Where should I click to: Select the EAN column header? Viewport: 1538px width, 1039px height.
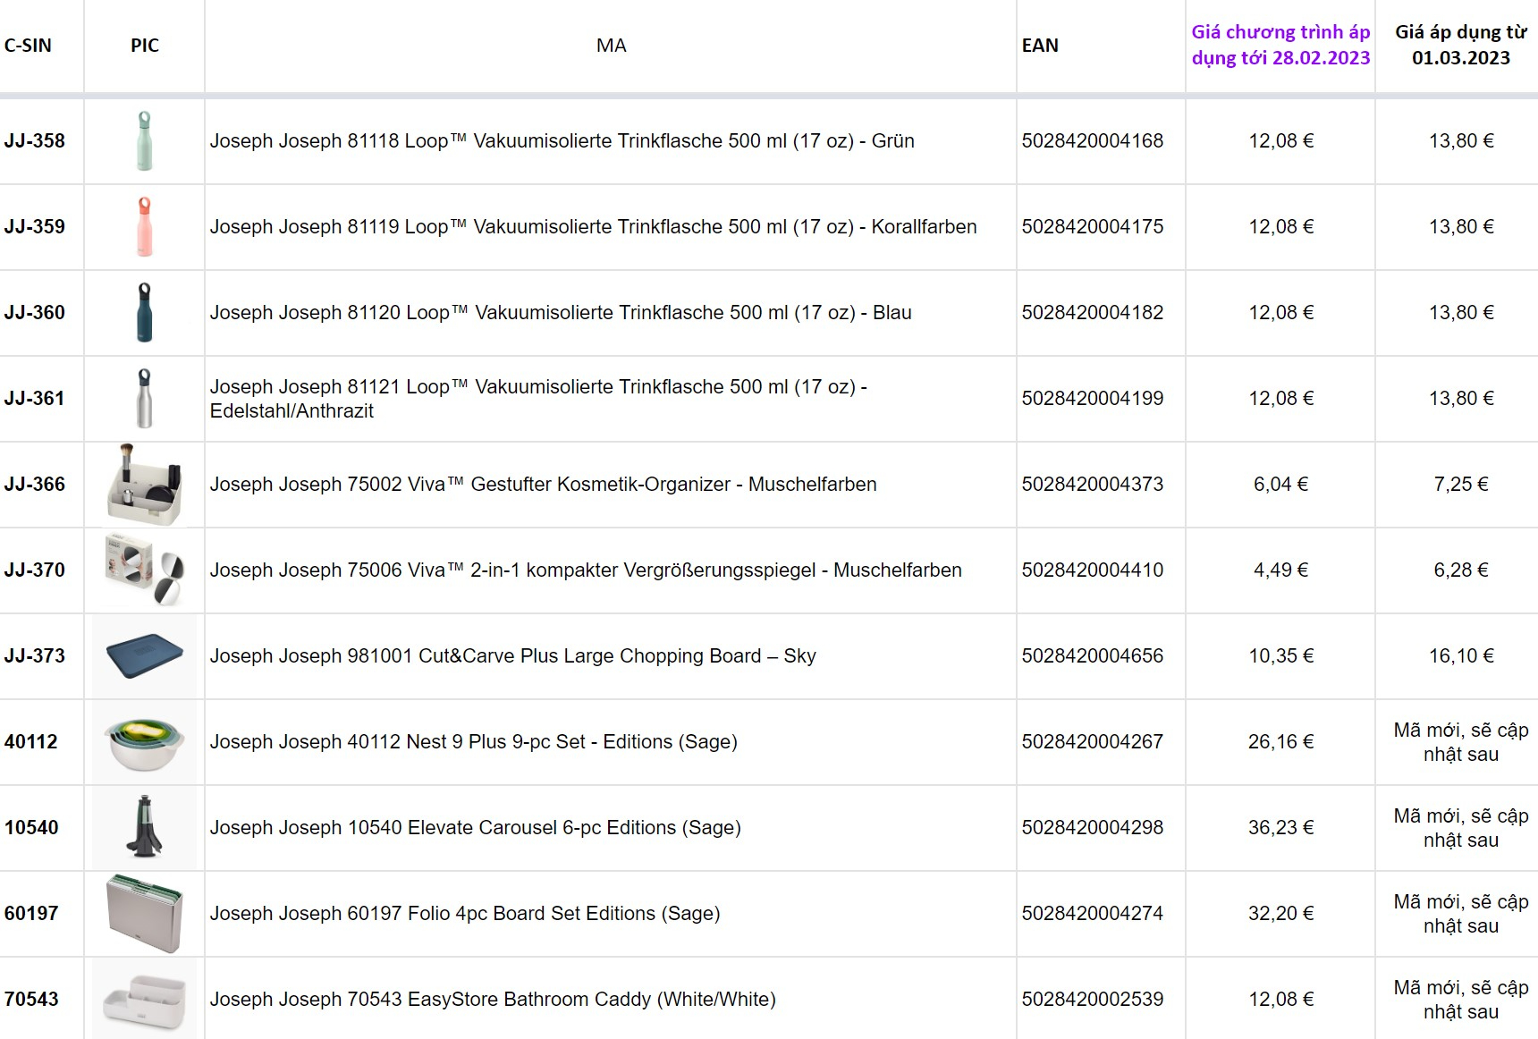(x=1040, y=46)
